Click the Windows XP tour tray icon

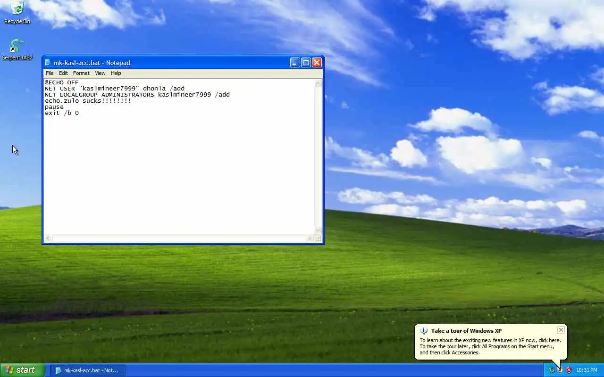(560, 370)
